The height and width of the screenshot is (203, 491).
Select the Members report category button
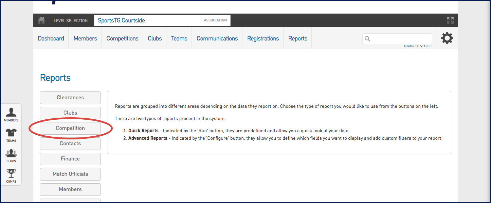point(70,189)
